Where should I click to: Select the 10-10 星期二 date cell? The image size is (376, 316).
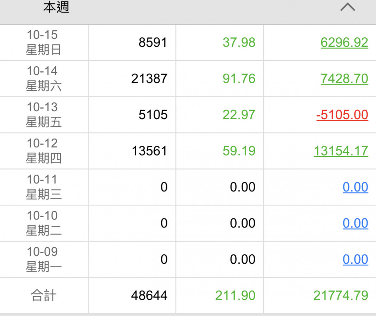point(44,223)
